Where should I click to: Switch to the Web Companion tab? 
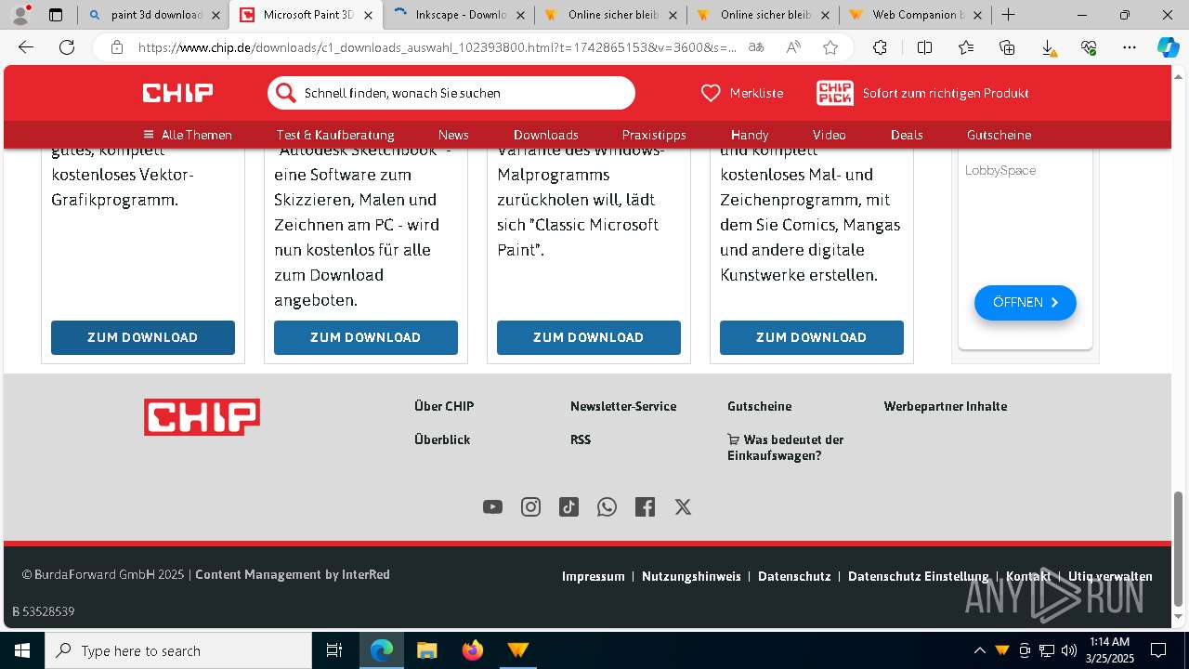[916, 15]
